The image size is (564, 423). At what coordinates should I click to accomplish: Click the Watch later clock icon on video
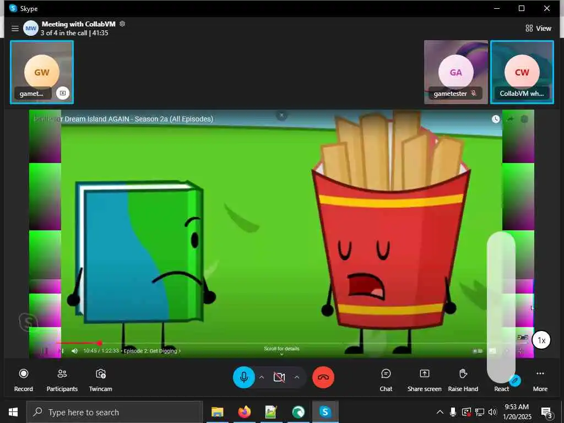pos(496,119)
